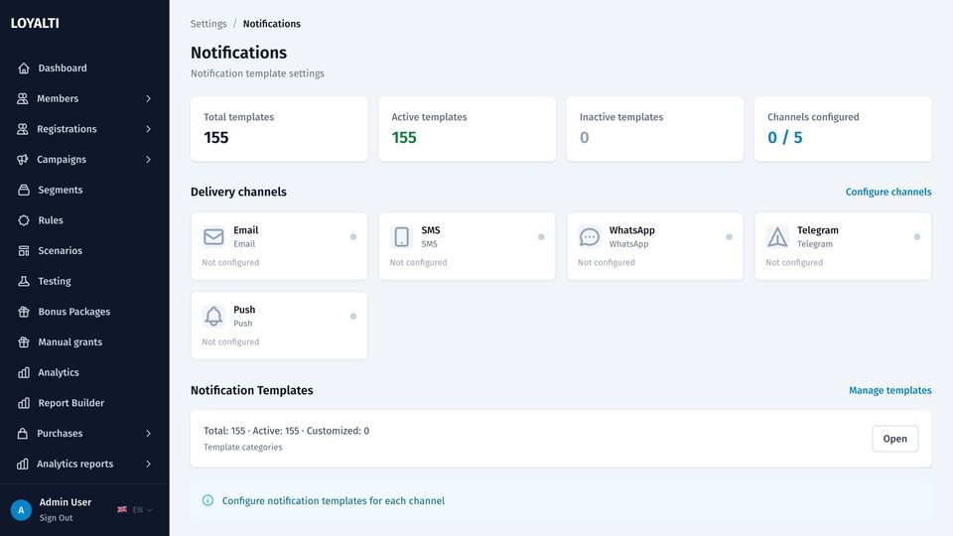Click the 'Notification template settings' subtitle
Viewport: 953px width, 536px height.
coord(257,73)
